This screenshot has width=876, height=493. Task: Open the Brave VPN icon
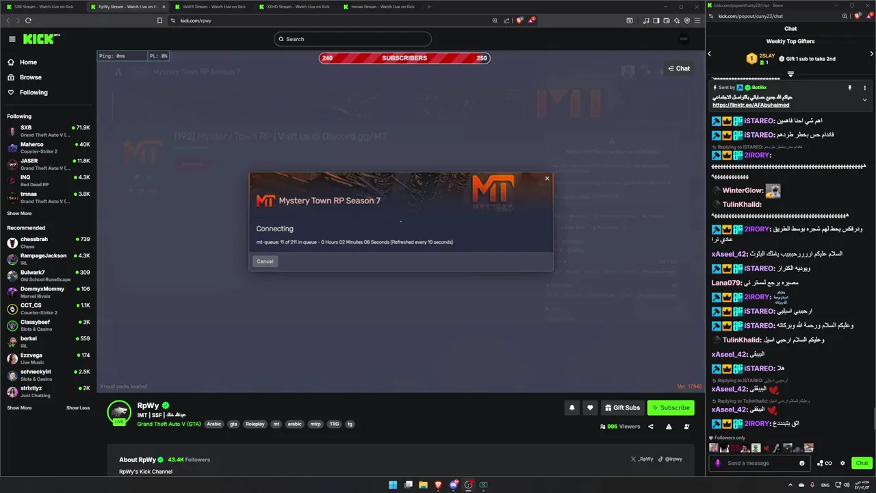click(x=686, y=21)
